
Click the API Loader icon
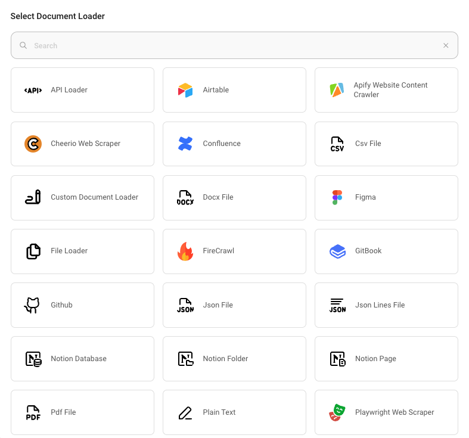(x=33, y=90)
